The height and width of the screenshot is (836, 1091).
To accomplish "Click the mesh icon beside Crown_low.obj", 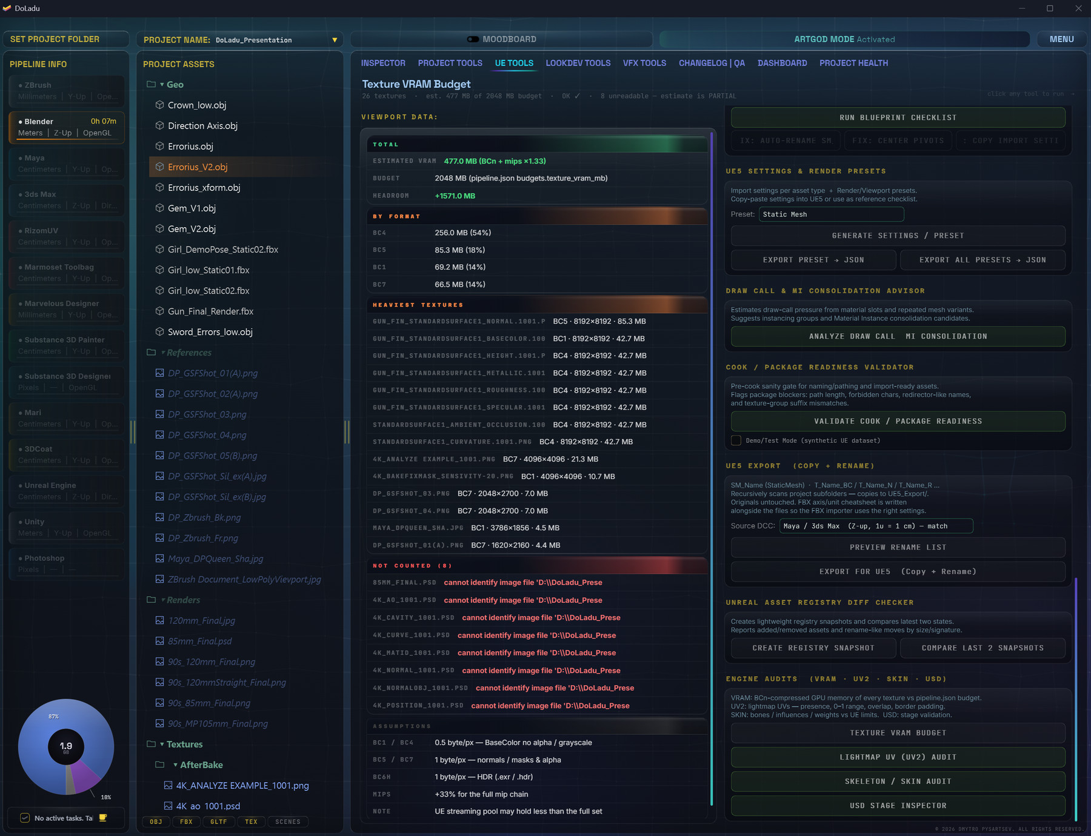I will (x=159, y=105).
